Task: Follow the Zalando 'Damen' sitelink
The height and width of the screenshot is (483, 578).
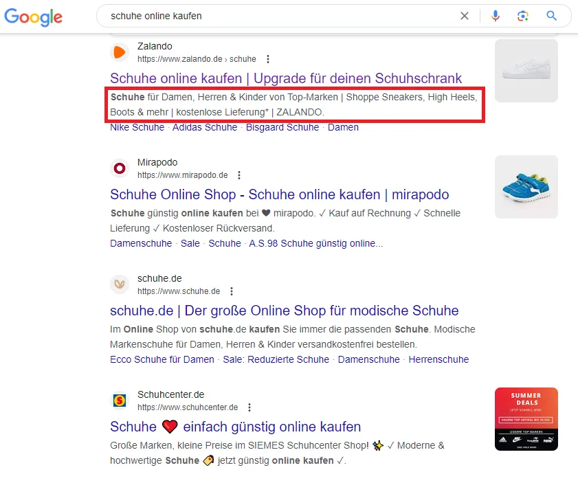Action: [x=343, y=128]
